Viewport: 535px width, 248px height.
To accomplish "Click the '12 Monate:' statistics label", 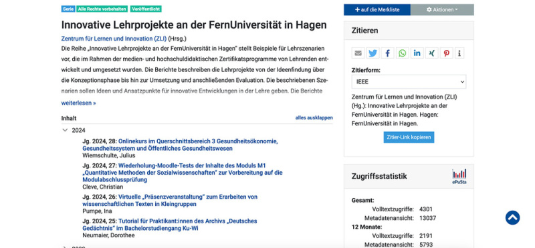I will coord(366,227).
